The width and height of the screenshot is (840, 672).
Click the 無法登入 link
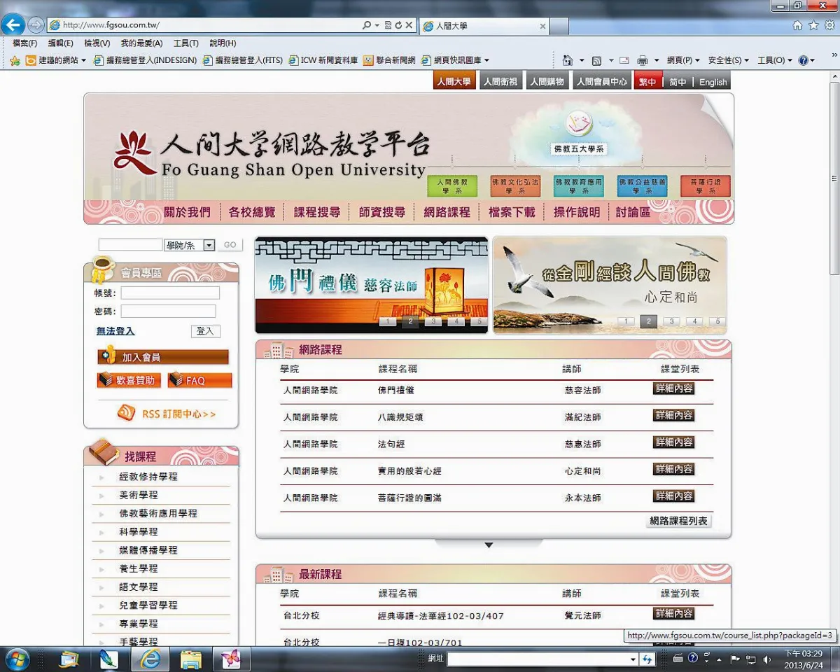(115, 331)
